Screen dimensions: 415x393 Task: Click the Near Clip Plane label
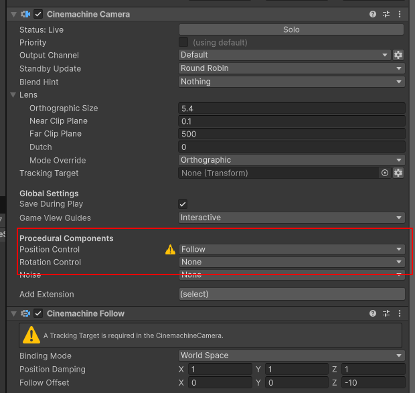tap(58, 121)
